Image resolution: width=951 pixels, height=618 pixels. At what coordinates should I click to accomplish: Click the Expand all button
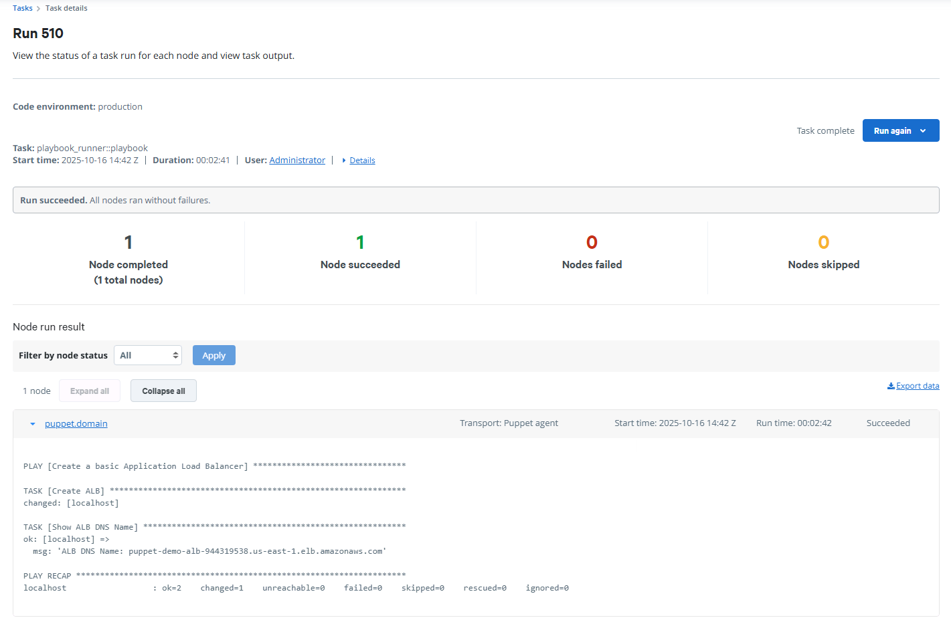tap(89, 391)
